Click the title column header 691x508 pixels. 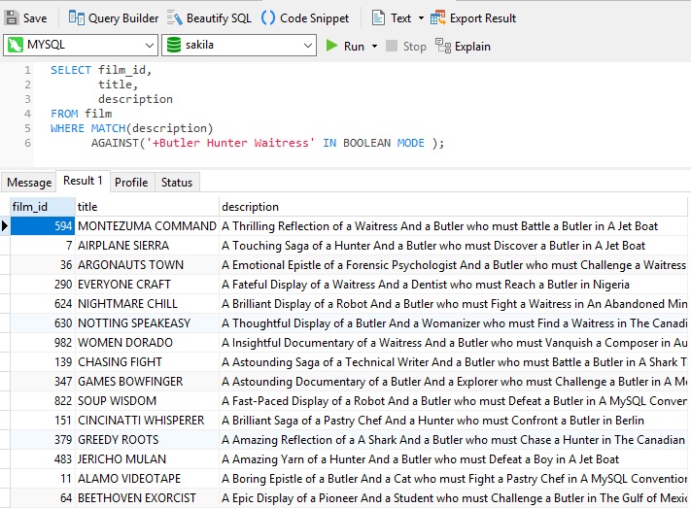coord(147,207)
